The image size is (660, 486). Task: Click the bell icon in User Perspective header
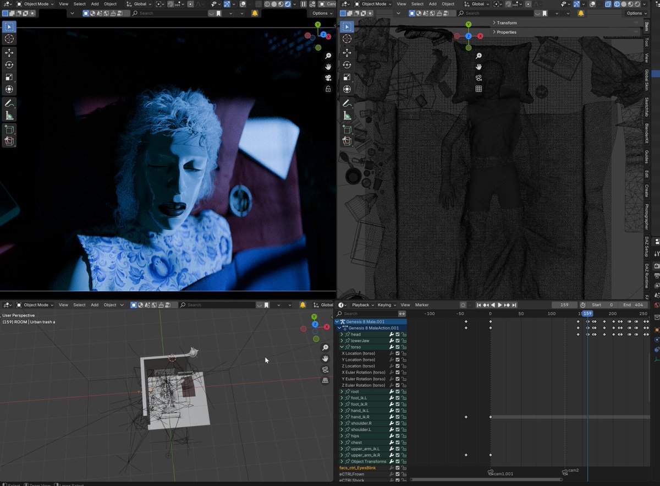pyautogui.click(x=301, y=305)
